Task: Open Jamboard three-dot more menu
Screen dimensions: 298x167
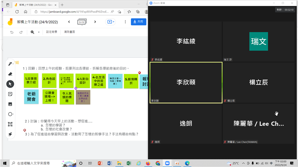Action: pyautogui.click(x=125, y=22)
